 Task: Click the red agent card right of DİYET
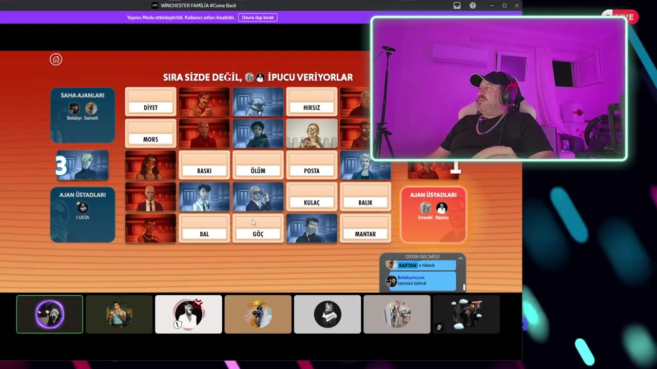tap(204, 101)
